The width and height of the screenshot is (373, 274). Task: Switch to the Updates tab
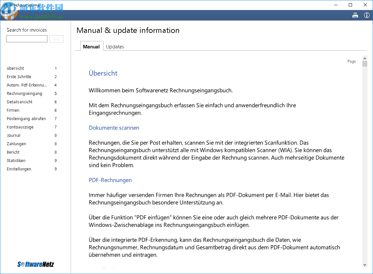[115, 47]
